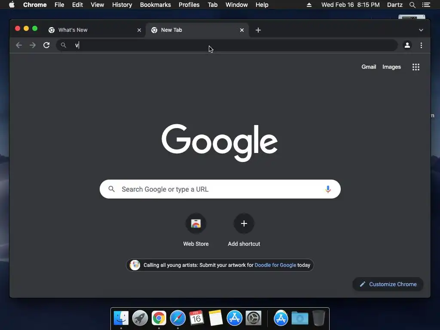This screenshot has height=330, width=440.
Task: Open Finder from the Dock
Action: click(x=121, y=318)
